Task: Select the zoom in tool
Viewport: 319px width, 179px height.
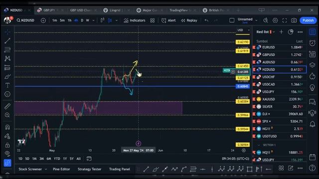Action: click(7, 115)
